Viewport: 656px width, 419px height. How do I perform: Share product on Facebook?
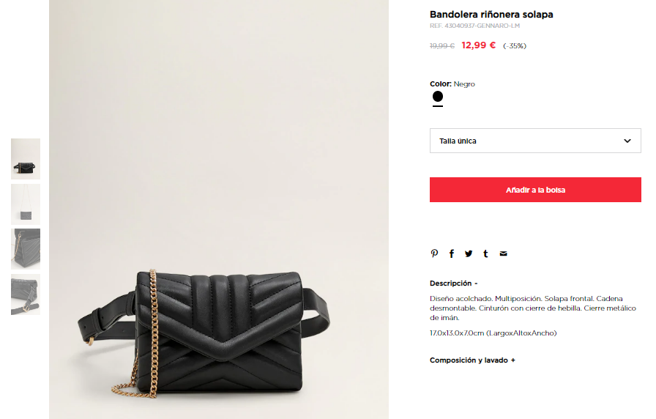(x=452, y=253)
